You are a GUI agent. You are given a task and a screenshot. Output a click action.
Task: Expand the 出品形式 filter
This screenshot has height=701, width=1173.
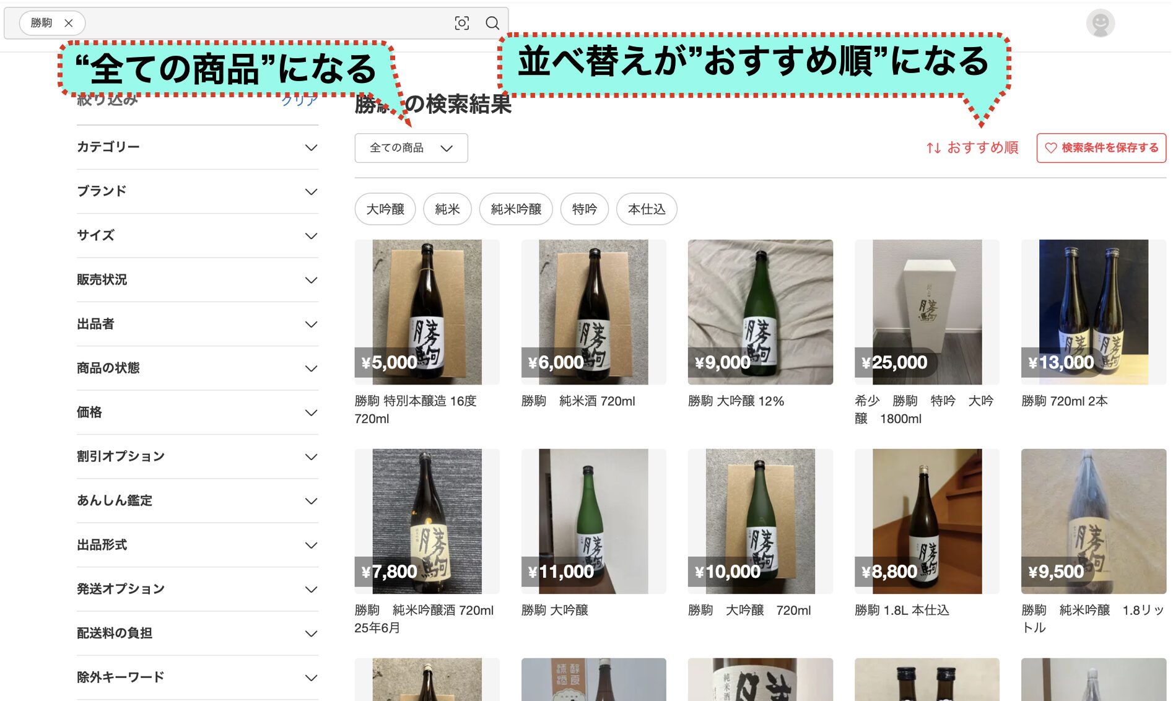click(198, 545)
